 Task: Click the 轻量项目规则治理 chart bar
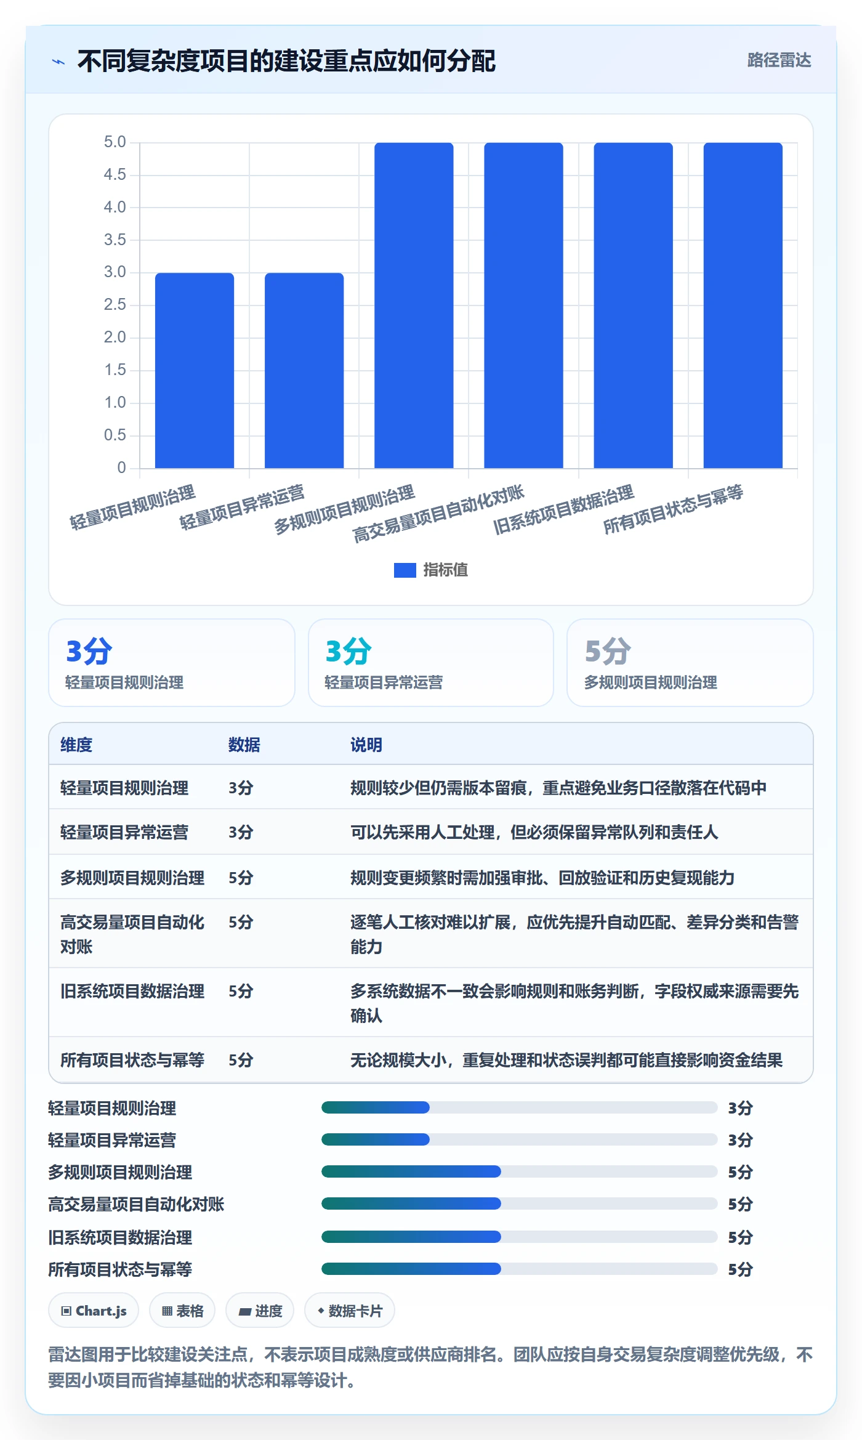pos(195,370)
